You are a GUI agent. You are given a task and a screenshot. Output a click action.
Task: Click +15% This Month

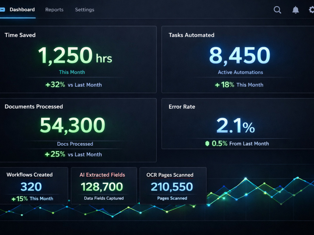32,199
